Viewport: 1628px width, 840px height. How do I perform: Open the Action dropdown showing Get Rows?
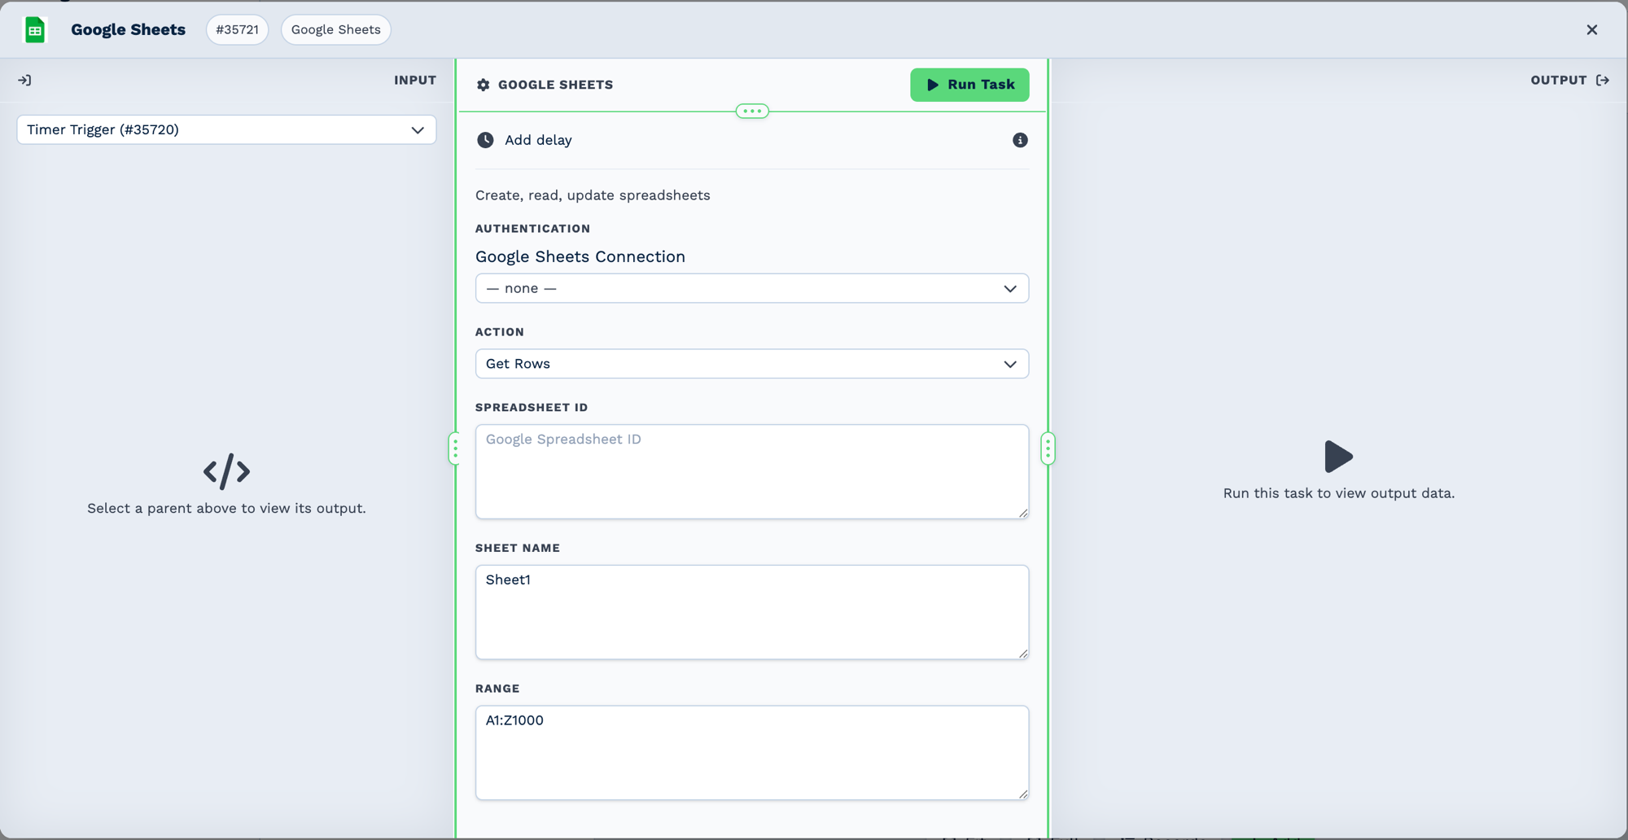pyautogui.click(x=752, y=364)
